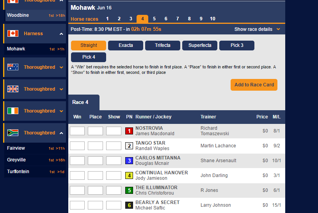Click the South Africa flag icon
The width and height of the screenshot is (318, 213).
[13, 133]
